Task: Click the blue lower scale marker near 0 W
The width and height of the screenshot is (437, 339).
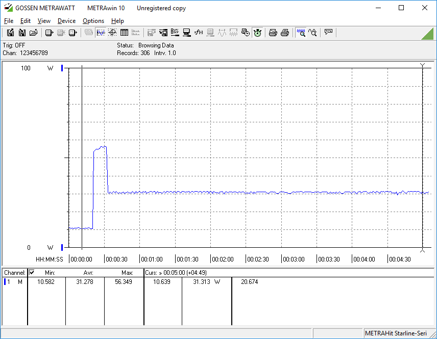Action: [x=62, y=247]
